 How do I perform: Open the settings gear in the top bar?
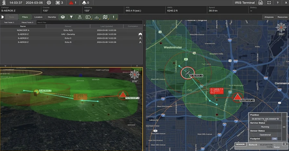(49, 3)
